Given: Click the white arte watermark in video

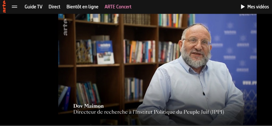Looking at the screenshot, I should [65, 27].
